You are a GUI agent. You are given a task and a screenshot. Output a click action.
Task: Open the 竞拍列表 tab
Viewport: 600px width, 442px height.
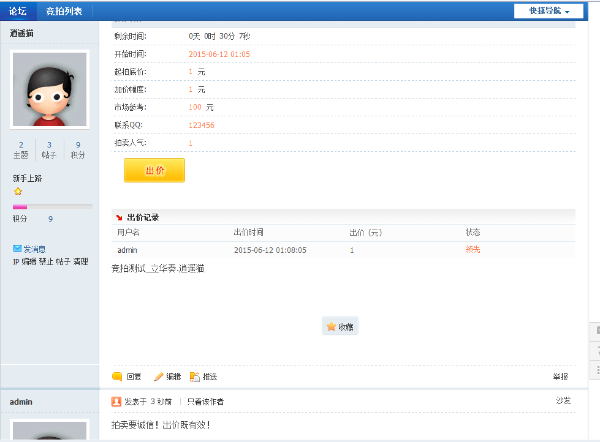(64, 11)
